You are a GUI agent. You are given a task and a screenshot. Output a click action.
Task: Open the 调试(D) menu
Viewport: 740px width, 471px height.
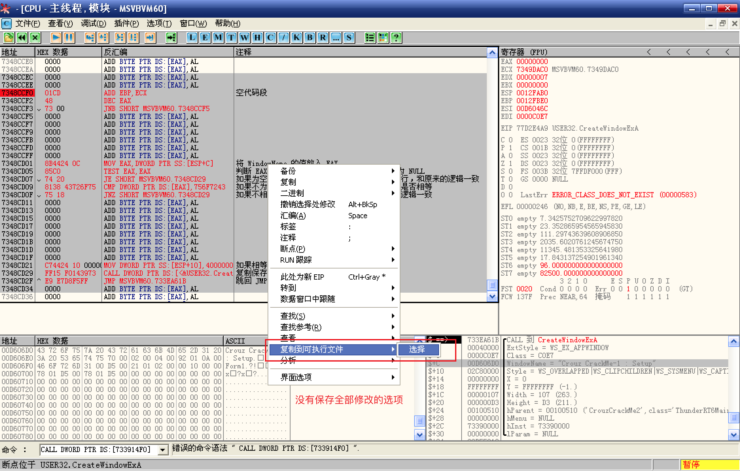click(94, 24)
